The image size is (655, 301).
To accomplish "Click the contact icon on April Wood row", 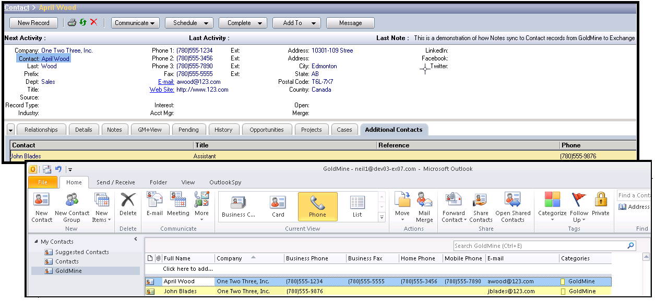I will point(150,281).
